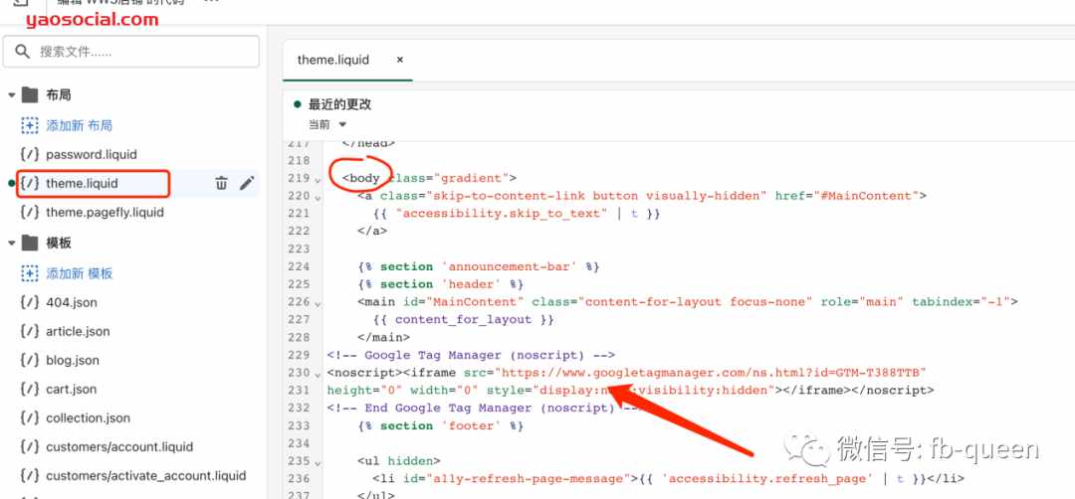Click the add new template dashed-box icon
This screenshot has height=499, width=1075.
coord(30,273)
